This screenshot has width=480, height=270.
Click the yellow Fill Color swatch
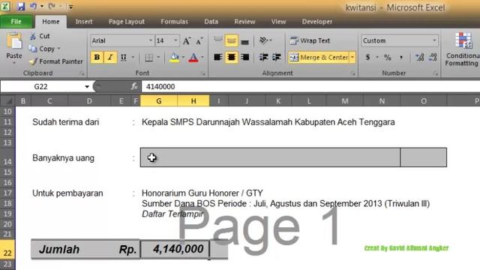[x=174, y=58]
